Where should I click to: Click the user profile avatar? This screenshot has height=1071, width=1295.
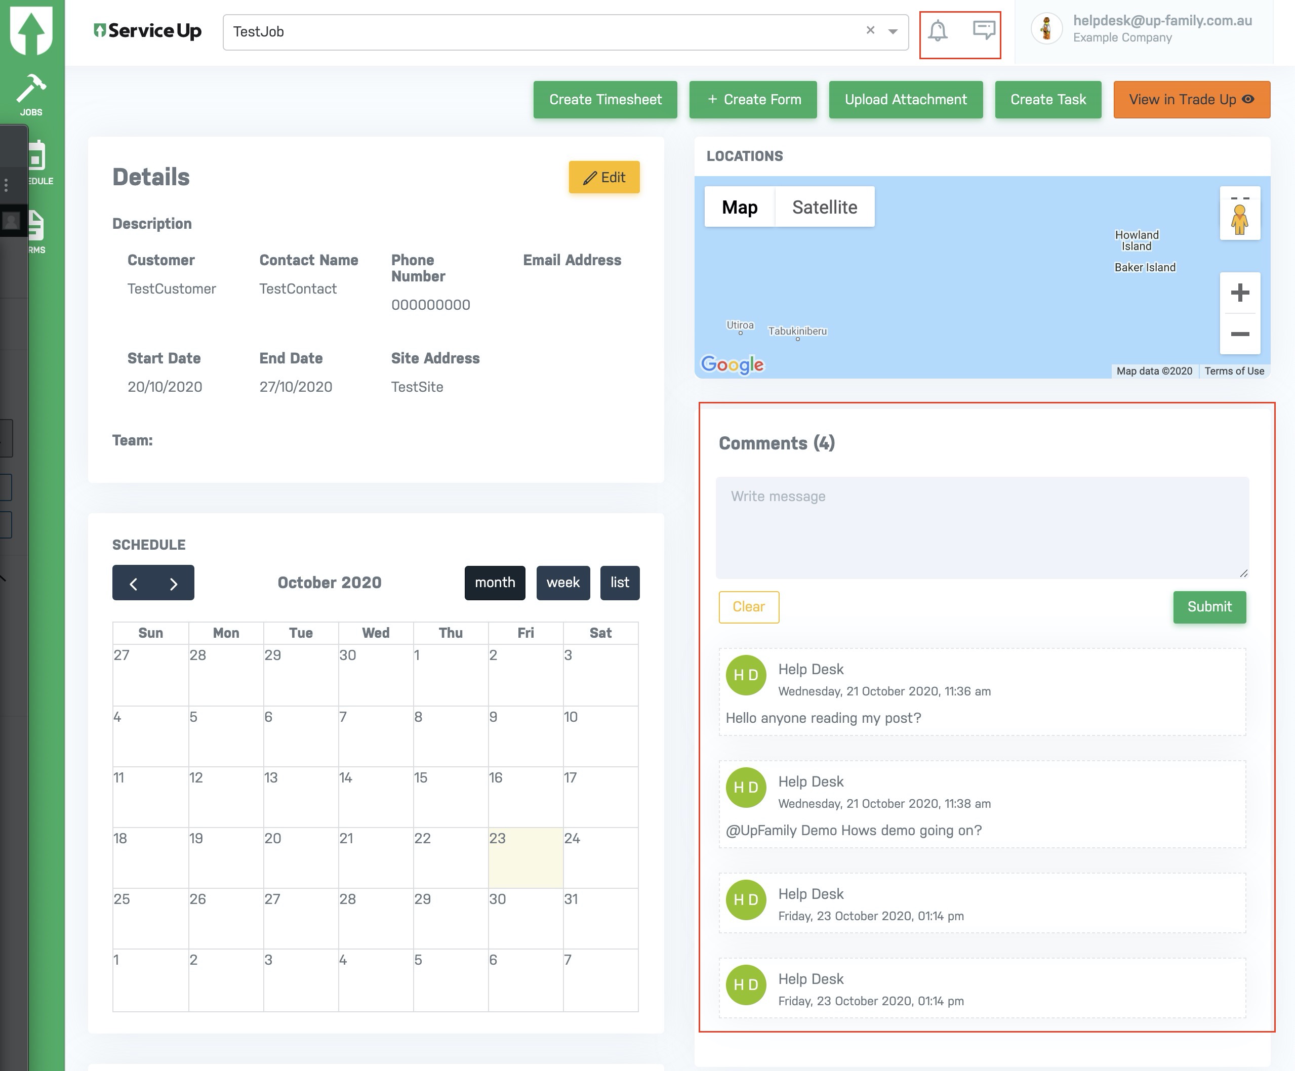click(x=1046, y=28)
